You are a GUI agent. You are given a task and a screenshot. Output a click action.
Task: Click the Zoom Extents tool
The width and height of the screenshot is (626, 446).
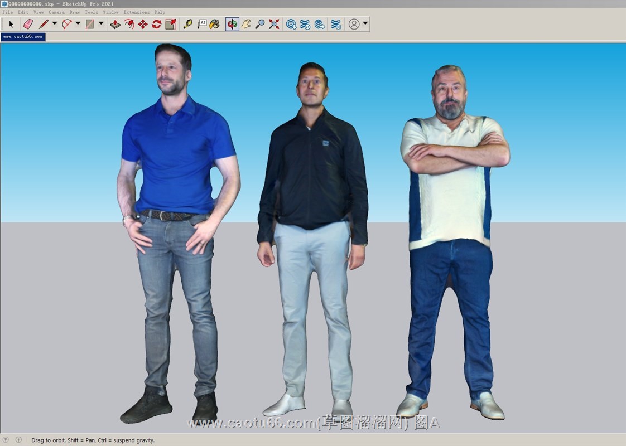274,24
